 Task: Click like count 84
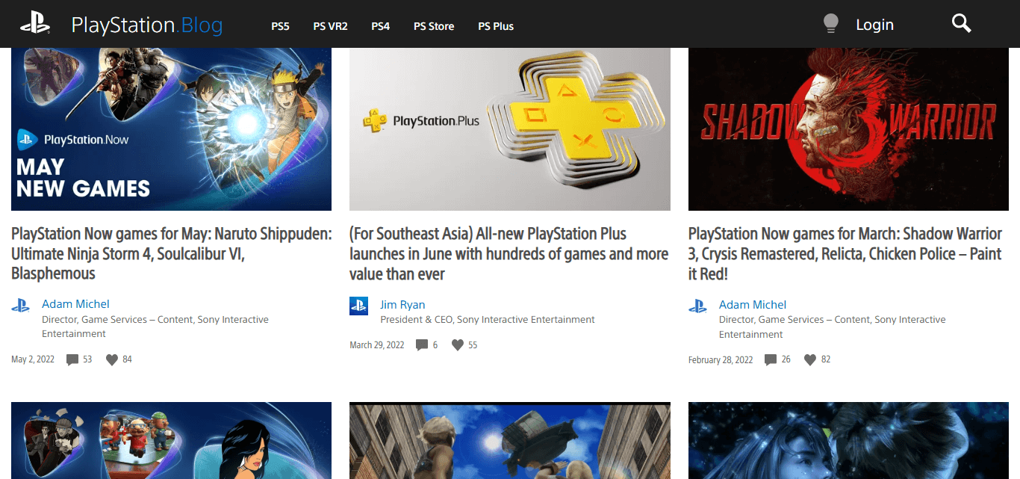pos(127,359)
